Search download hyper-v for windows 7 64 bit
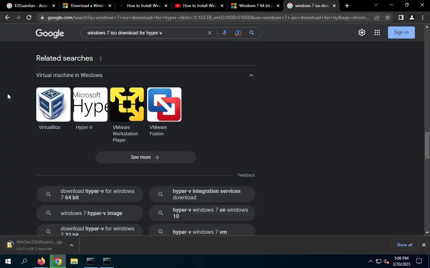The height and width of the screenshot is (268, 430). coord(90,194)
